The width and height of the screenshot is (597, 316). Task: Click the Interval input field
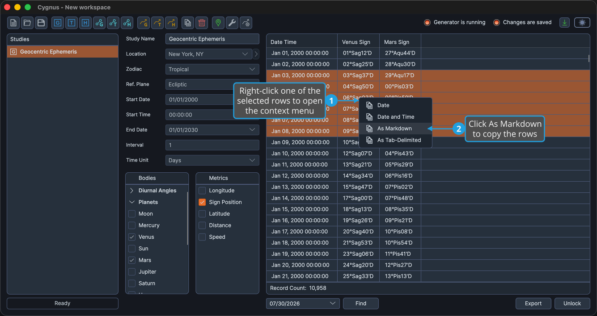pos(212,145)
